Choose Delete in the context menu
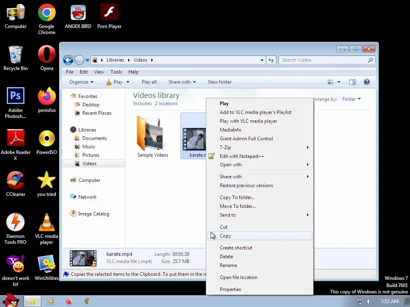Image resolution: width=410 pixels, height=307 pixels. [259, 257]
